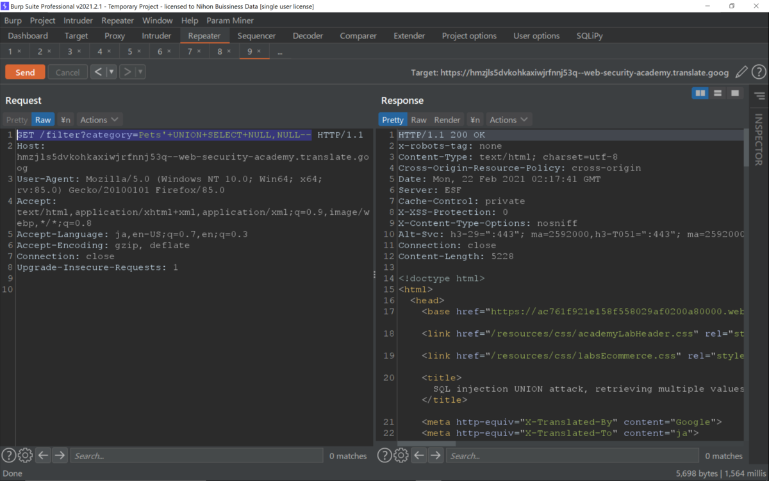Click the HTTP/1.1 200 OK status line
The width and height of the screenshot is (769, 481).
pyautogui.click(x=442, y=135)
